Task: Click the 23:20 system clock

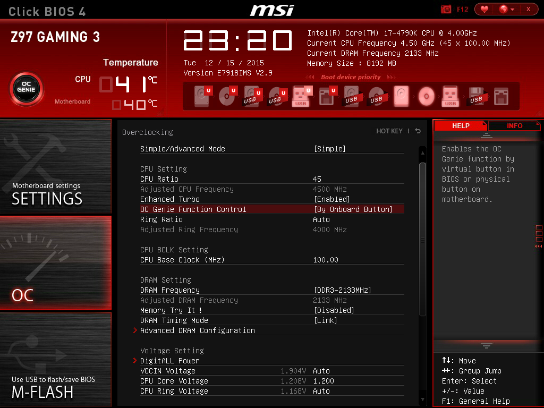Action: 237,40
